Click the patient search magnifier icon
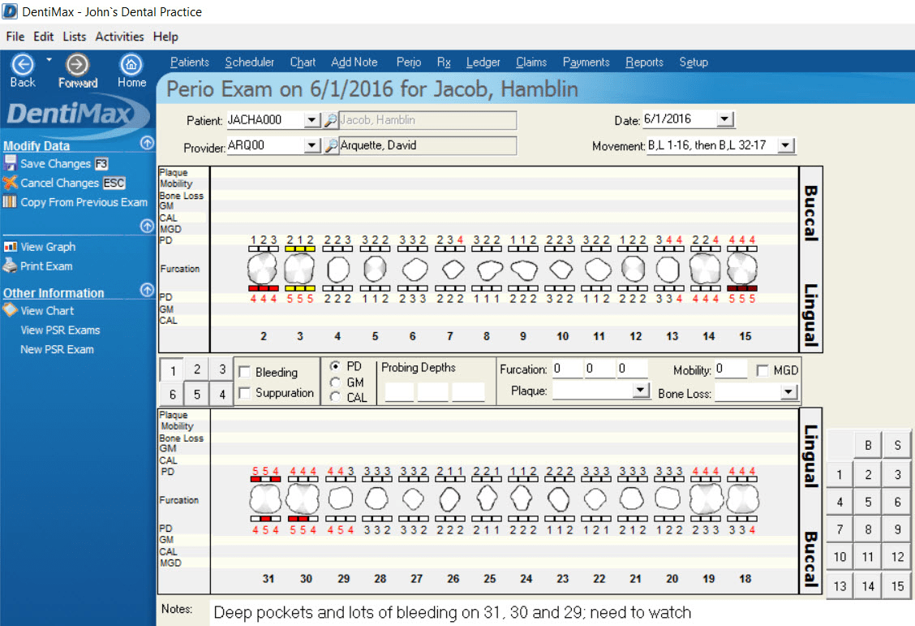The width and height of the screenshot is (915, 626). pyautogui.click(x=331, y=120)
